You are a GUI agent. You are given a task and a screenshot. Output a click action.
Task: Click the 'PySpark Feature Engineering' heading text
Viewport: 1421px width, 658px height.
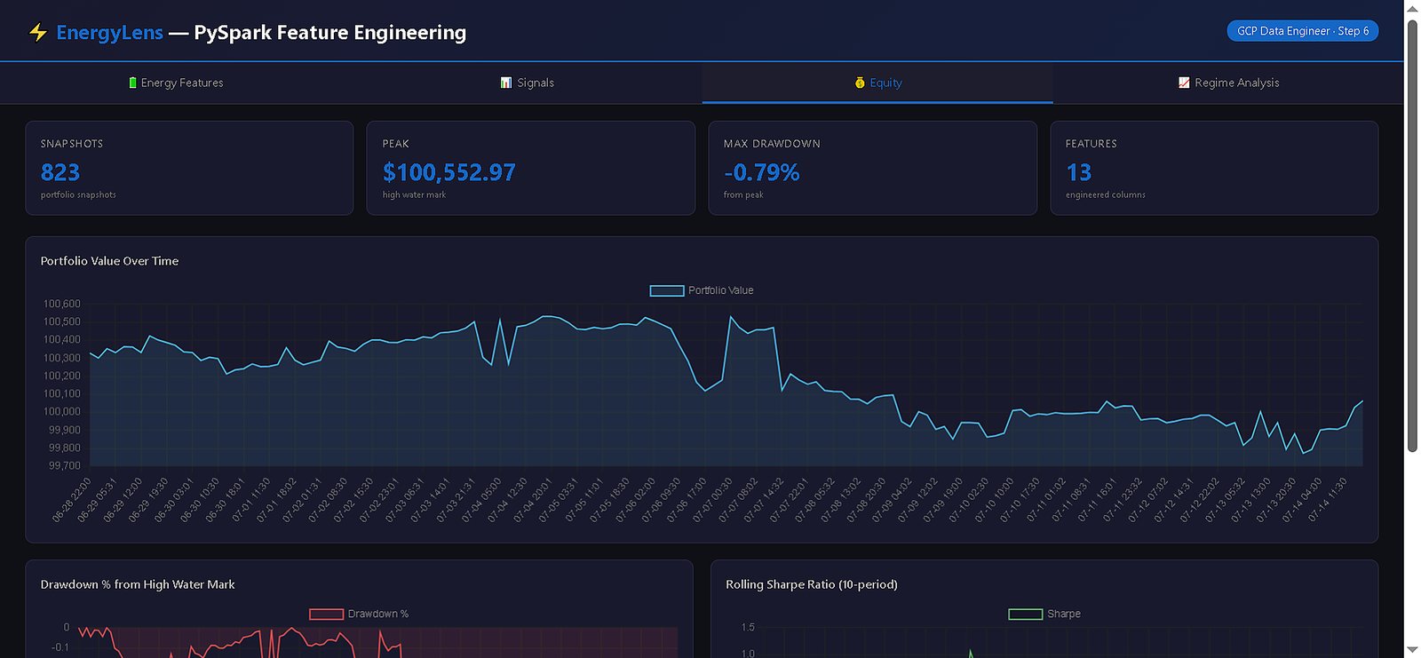329,33
